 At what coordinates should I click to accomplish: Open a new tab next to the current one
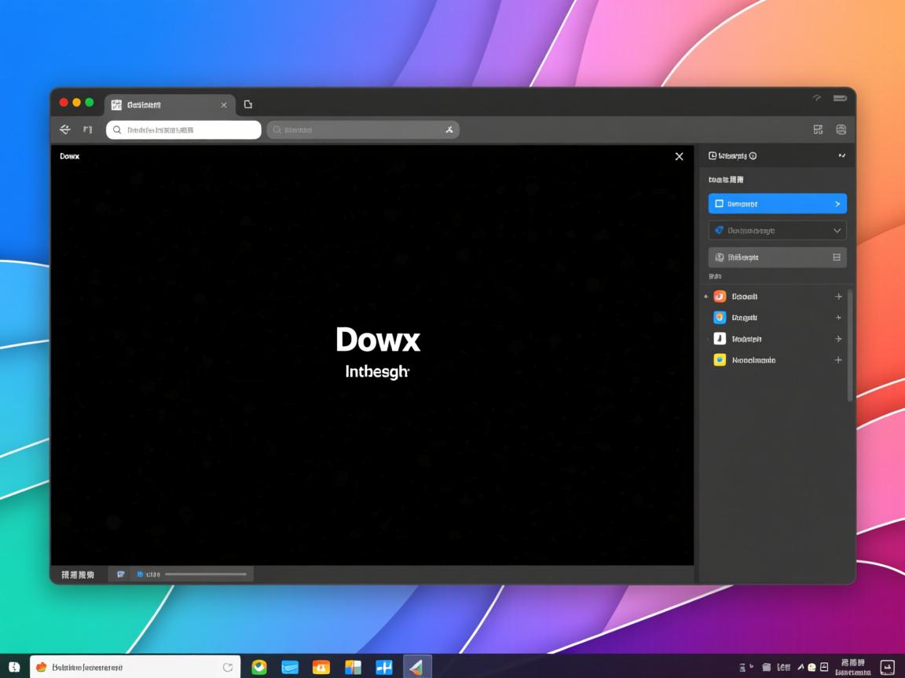click(248, 104)
